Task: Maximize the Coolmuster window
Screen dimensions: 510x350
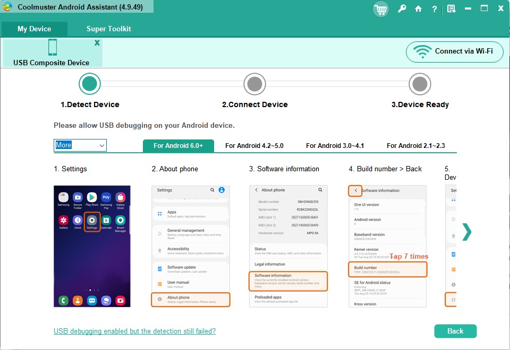Action: tap(484, 8)
